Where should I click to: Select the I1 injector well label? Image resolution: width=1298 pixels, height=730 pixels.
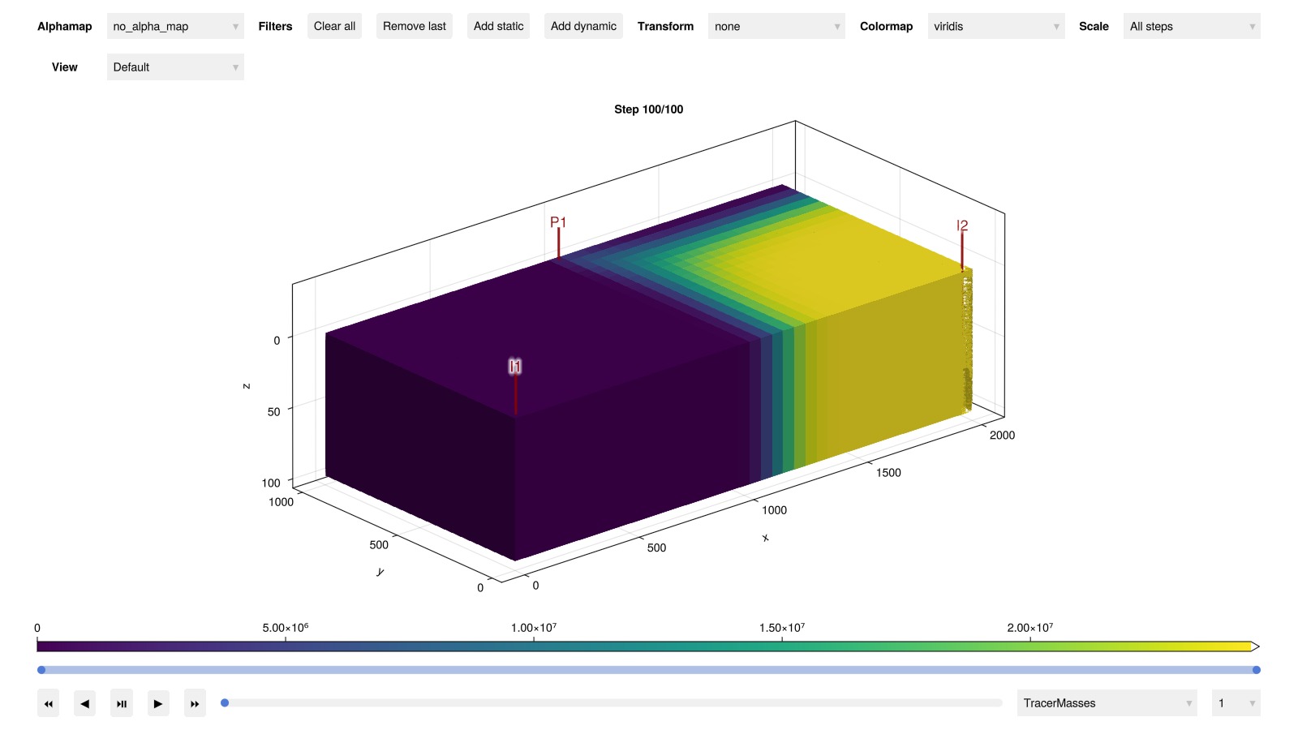515,367
